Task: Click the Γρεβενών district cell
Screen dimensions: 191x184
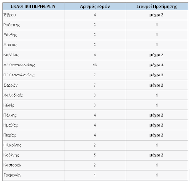Action: tap(33, 175)
